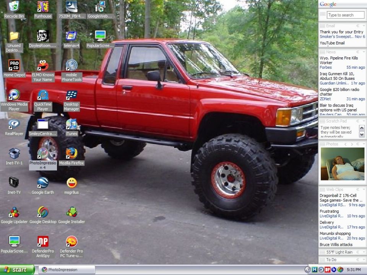367x275 pixels.
Task: Expand the News panel with double arrow
Action: coord(358,52)
